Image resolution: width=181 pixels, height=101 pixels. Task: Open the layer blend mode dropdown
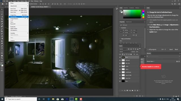pyautogui.click(x=125, y=52)
